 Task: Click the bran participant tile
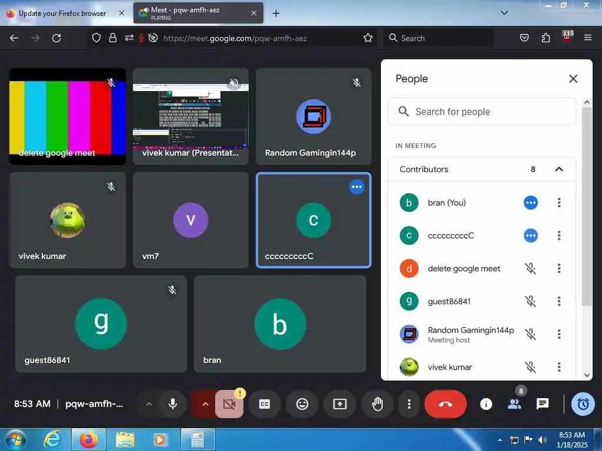[x=280, y=324]
